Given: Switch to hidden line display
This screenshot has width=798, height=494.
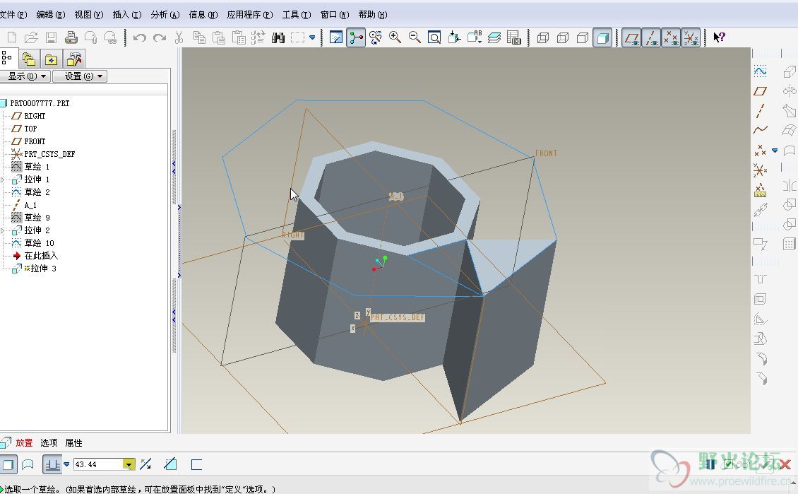Looking at the screenshot, I should coord(562,37).
